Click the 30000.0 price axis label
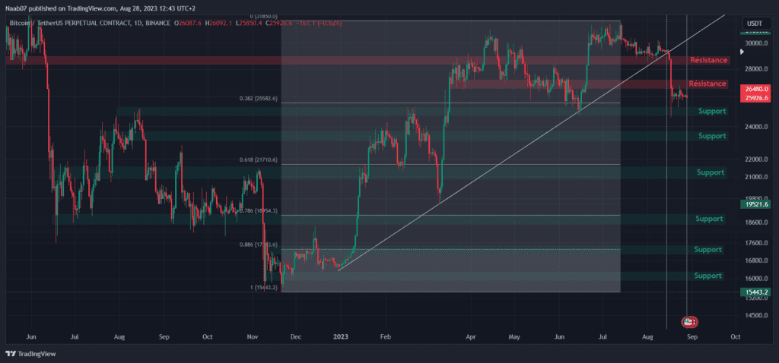779x363 pixels. pyautogui.click(x=757, y=43)
